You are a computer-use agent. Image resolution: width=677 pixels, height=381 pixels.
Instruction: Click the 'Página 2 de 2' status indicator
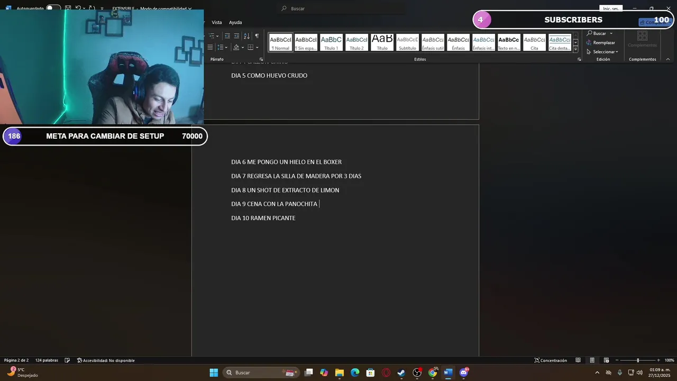[16, 360]
